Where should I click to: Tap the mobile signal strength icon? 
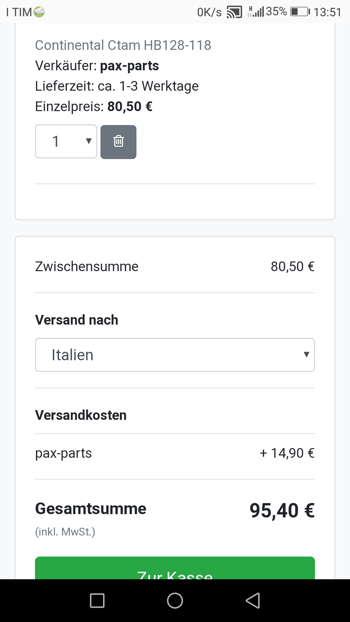click(256, 12)
